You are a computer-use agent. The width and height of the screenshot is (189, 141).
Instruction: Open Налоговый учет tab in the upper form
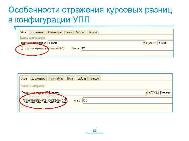pyautogui.click(x=55, y=32)
